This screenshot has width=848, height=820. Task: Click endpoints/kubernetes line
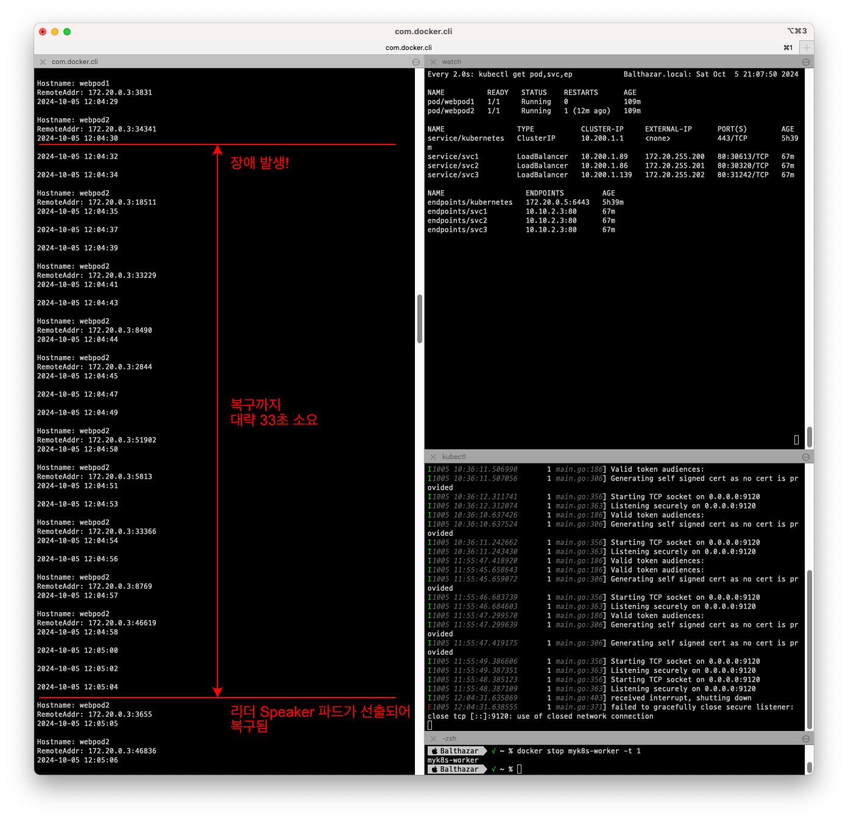tap(526, 202)
